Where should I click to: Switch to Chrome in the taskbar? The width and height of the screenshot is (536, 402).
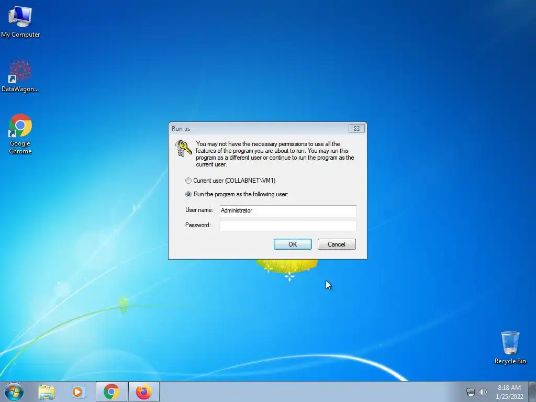(x=111, y=392)
